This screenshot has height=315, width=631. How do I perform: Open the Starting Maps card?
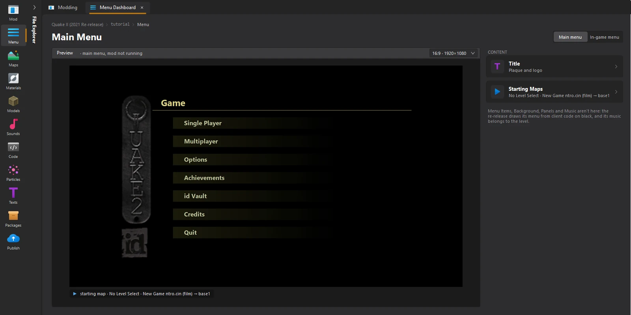554,92
